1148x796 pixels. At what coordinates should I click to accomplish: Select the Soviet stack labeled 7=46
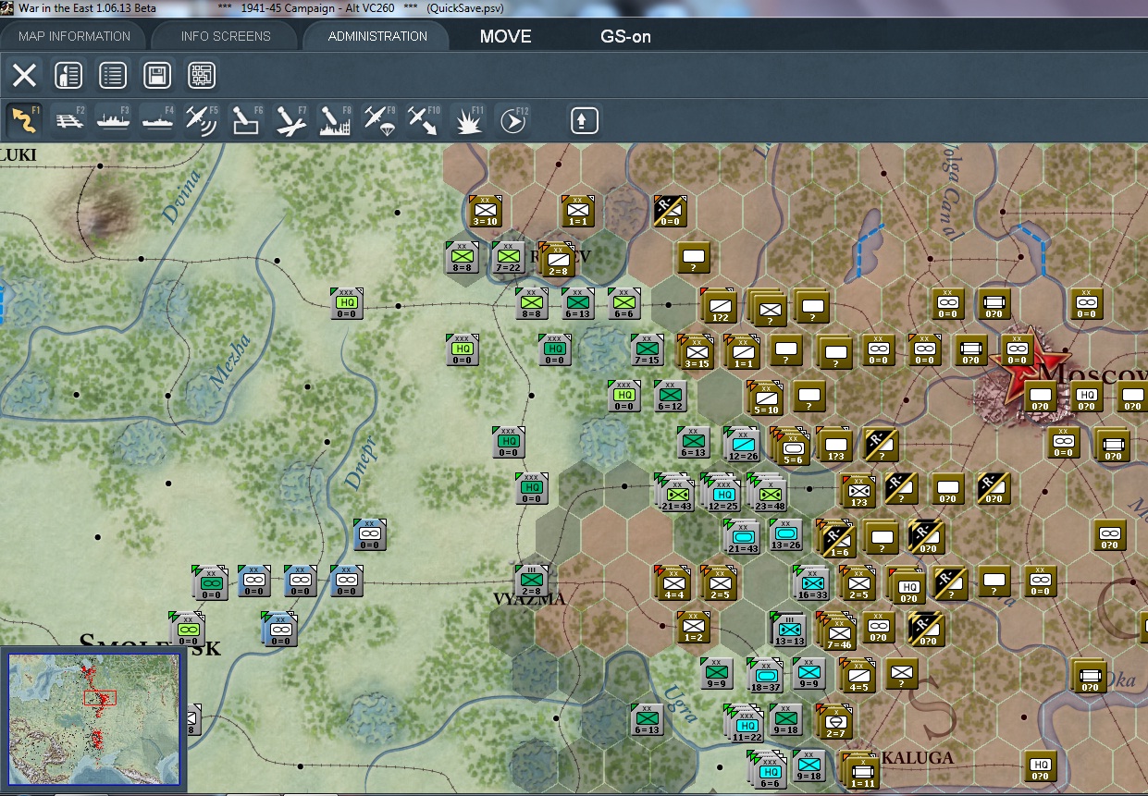[838, 633]
